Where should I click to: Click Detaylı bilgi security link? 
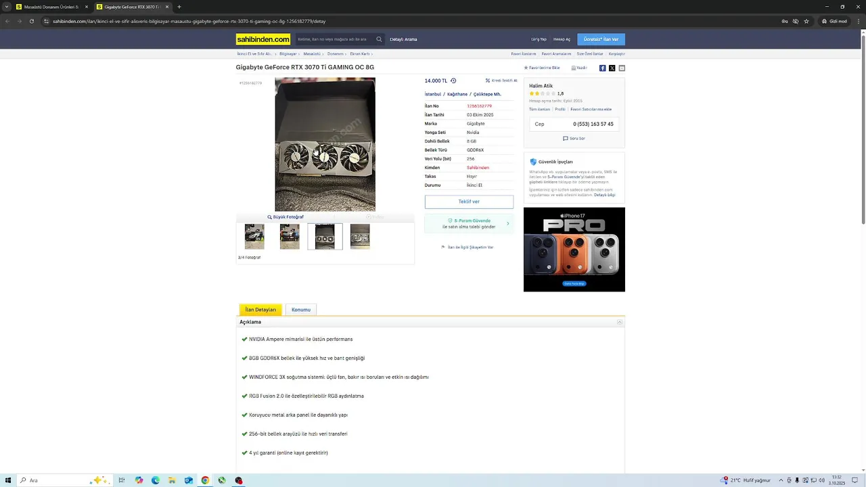pyautogui.click(x=605, y=195)
